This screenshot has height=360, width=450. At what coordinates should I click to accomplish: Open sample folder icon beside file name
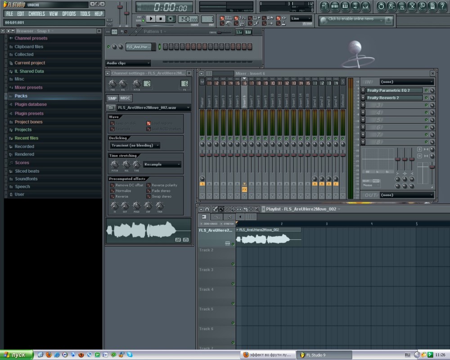110,108
